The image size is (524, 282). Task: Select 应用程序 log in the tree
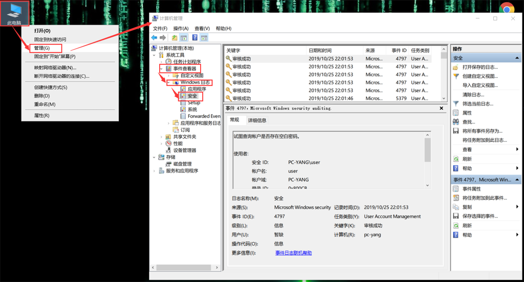196,89
